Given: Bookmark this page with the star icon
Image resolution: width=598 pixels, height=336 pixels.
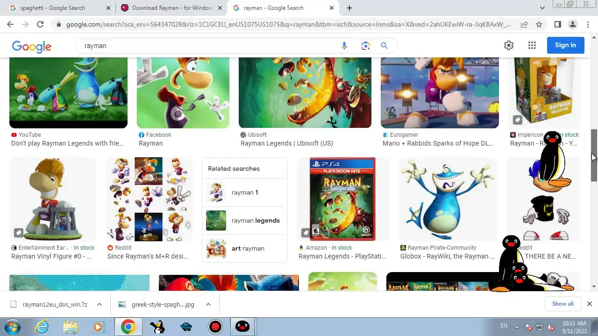Looking at the screenshot, I should (539, 24).
